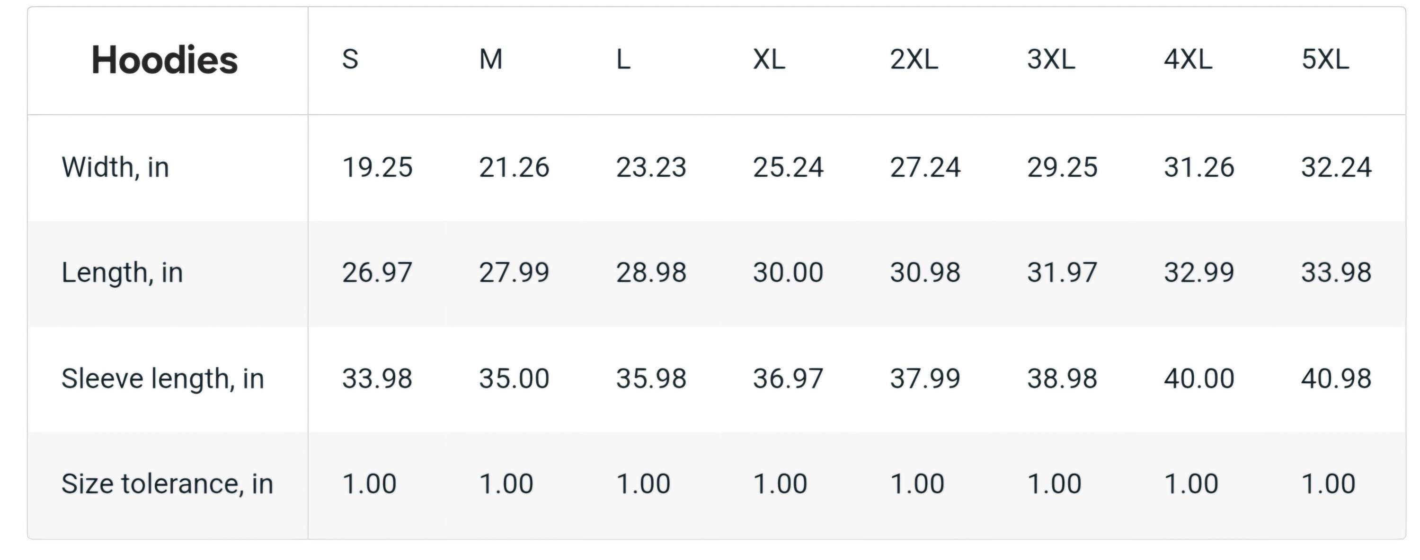
Task: Select the Sleeve length, in row label
Action: (x=163, y=379)
